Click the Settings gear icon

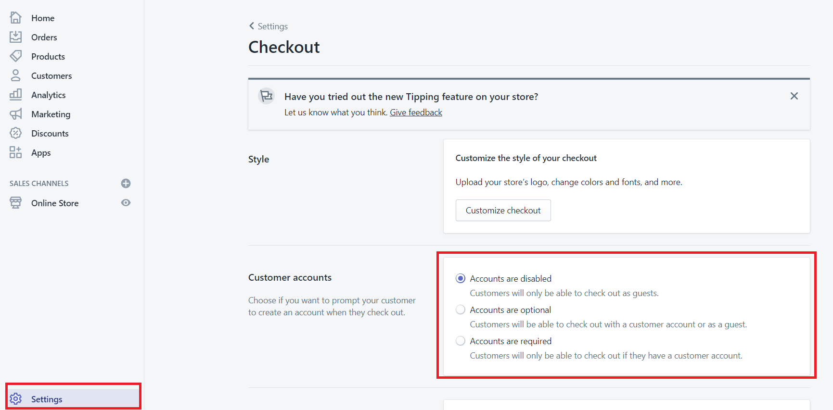pyautogui.click(x=16, y=399)
